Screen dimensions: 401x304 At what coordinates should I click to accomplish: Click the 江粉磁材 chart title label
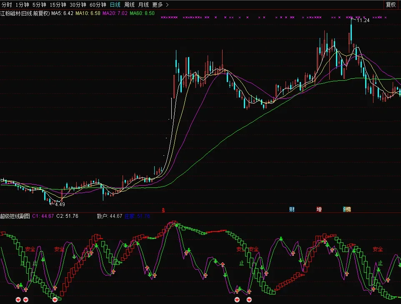[x=25, y=13]
